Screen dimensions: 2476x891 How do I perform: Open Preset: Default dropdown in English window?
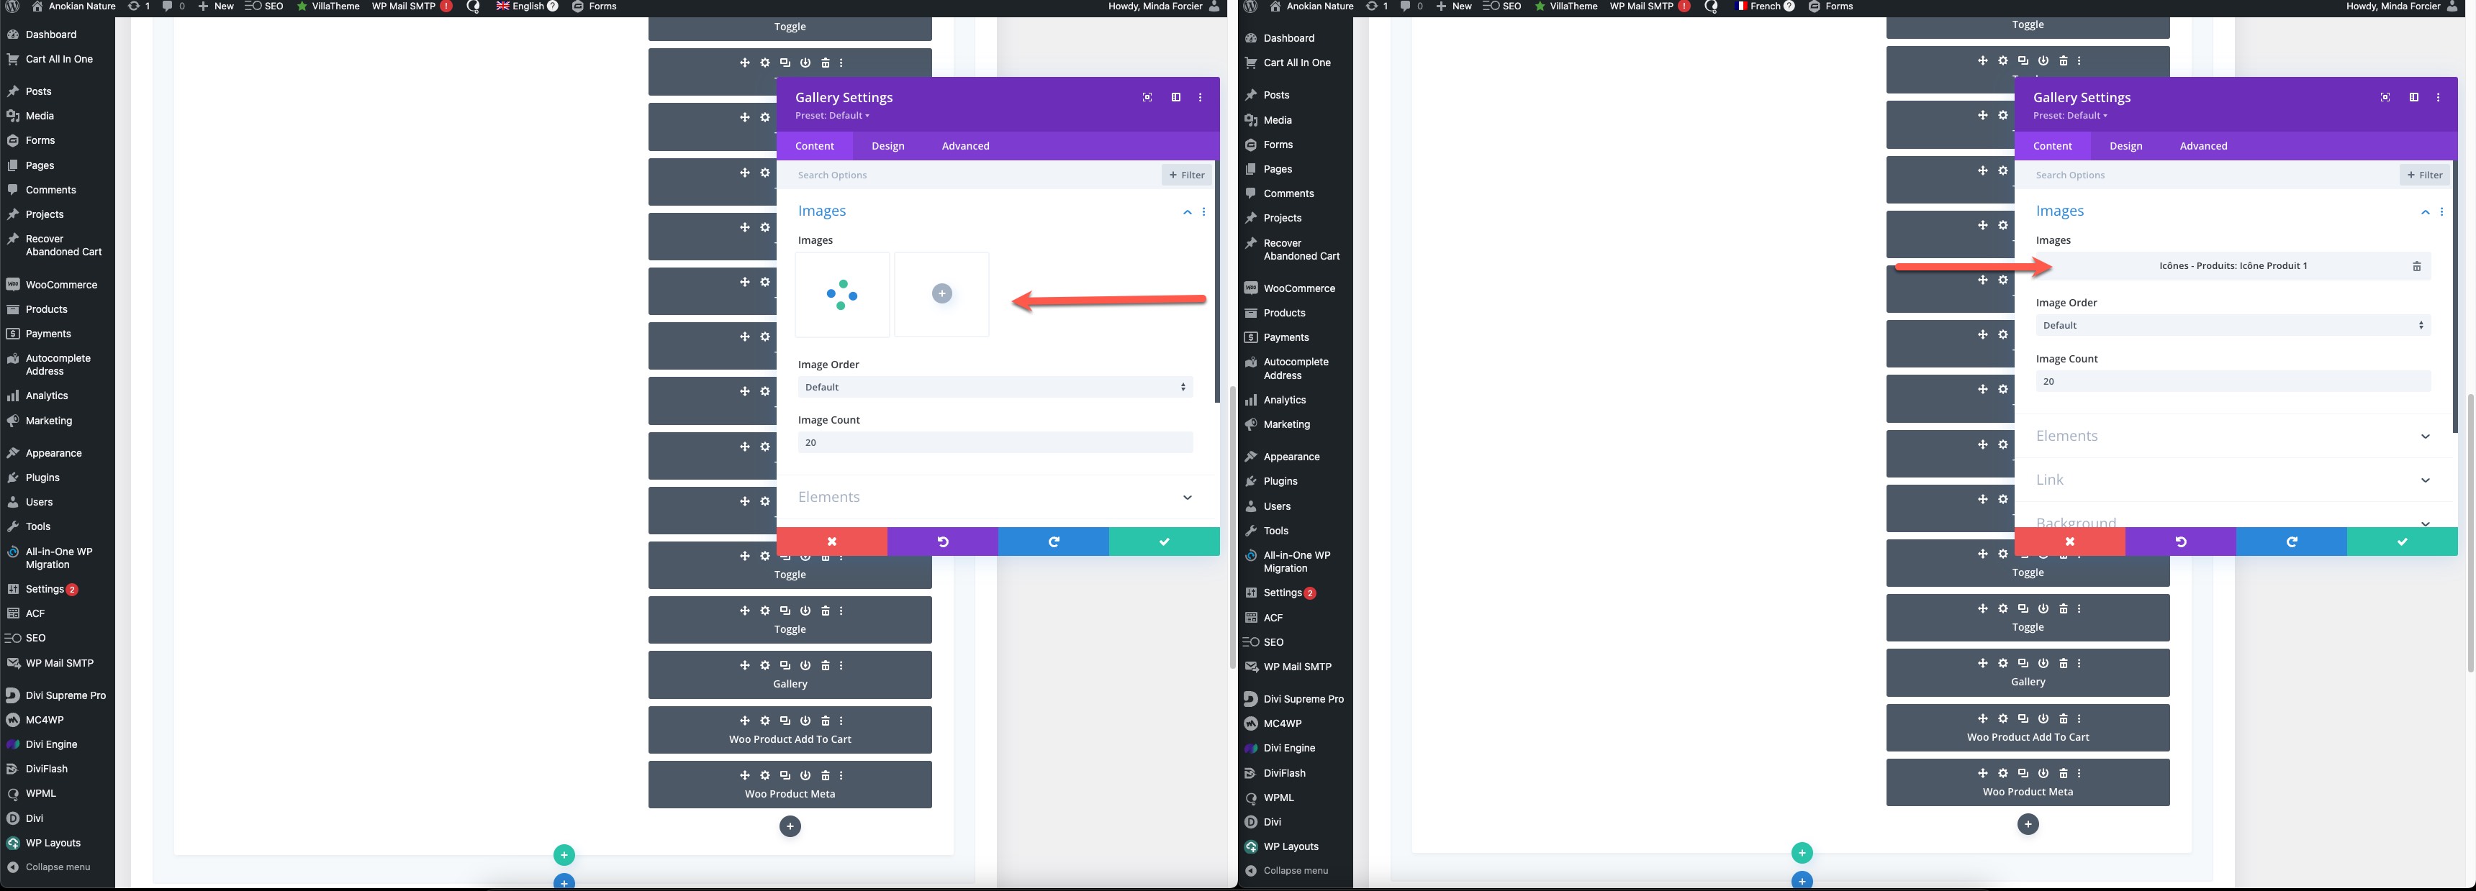coord(832,115)
